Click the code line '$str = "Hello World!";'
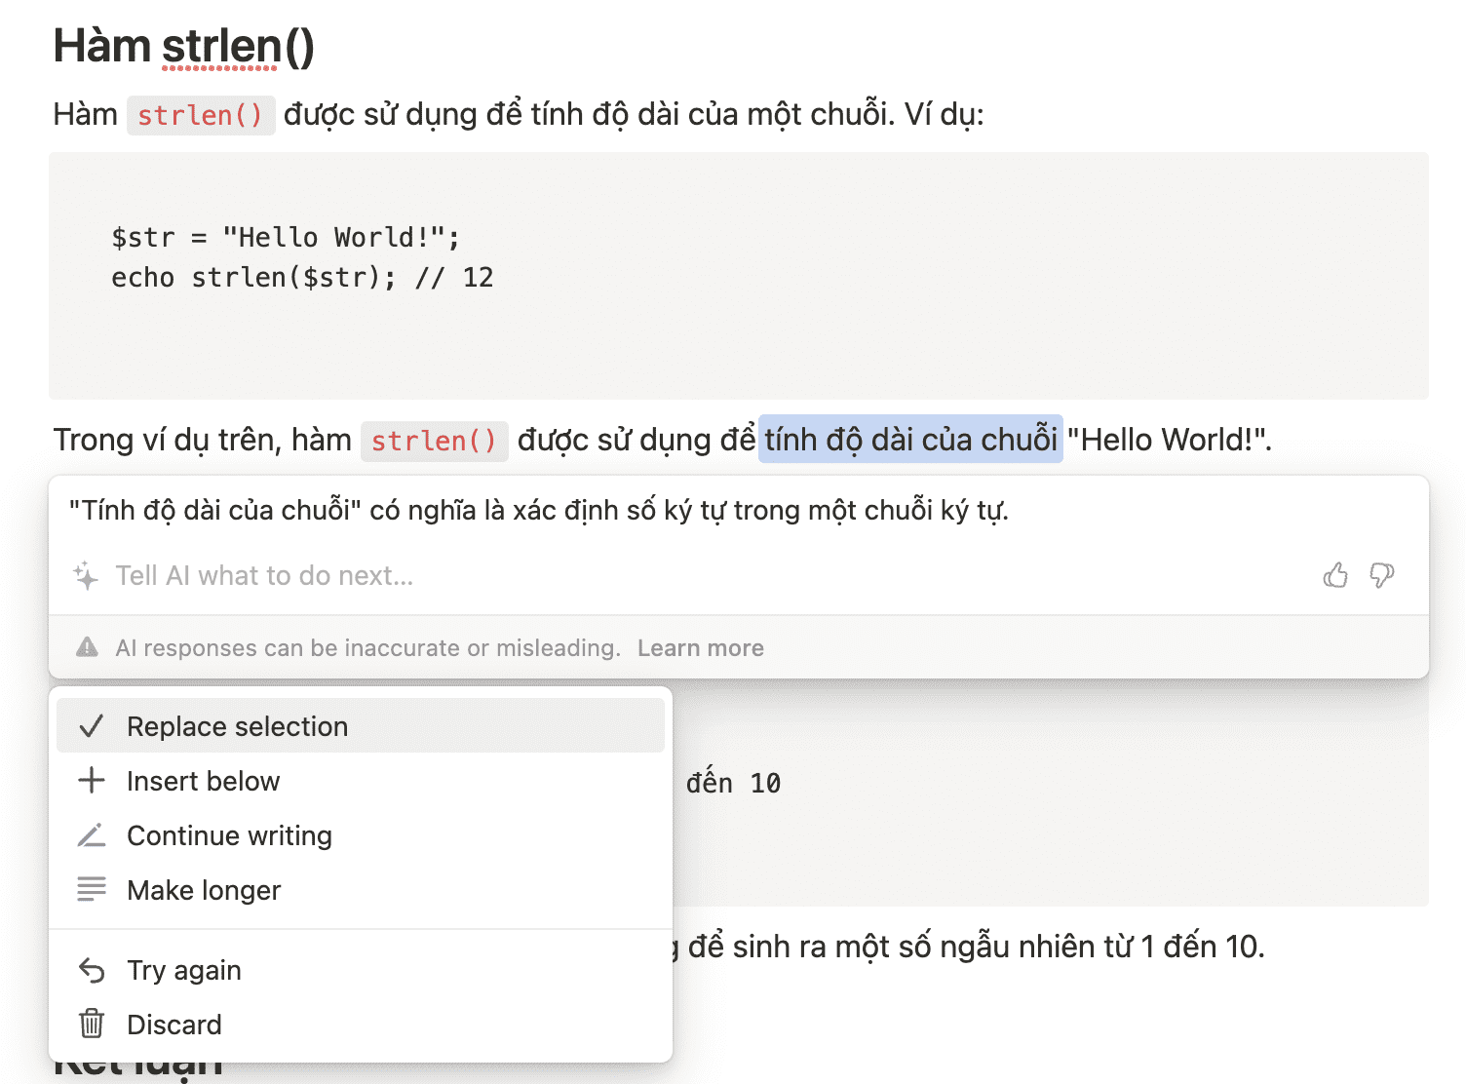 (x=285, y=237)
